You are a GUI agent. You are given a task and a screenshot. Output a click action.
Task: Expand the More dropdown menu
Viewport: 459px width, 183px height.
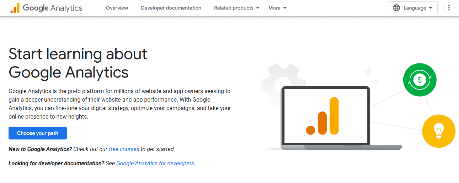coord(278,8)
